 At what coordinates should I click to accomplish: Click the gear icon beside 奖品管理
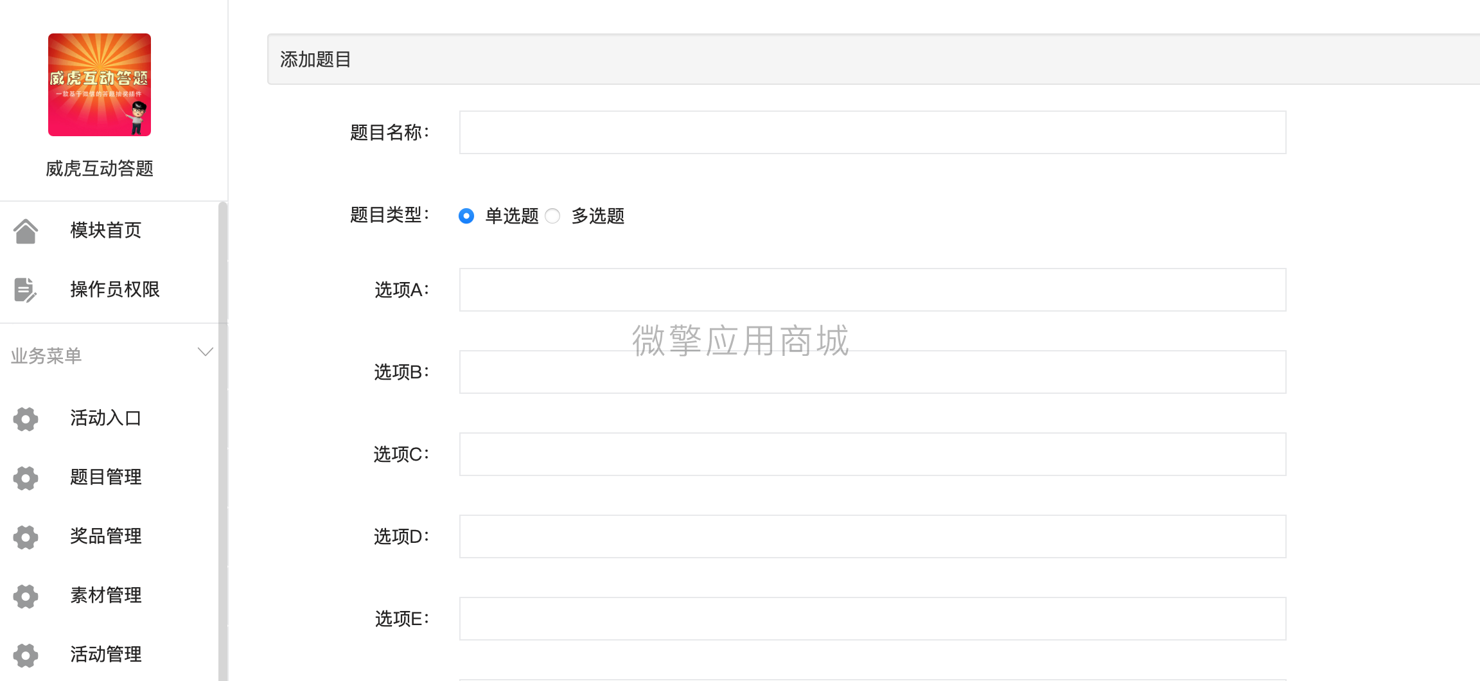[x=26, y=537]
